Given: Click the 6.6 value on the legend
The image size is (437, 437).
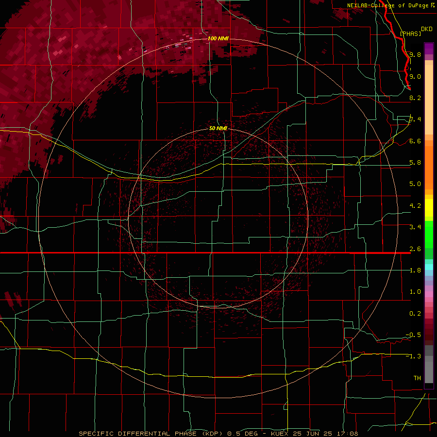Looking at the screenshot, I should [415, 141].
